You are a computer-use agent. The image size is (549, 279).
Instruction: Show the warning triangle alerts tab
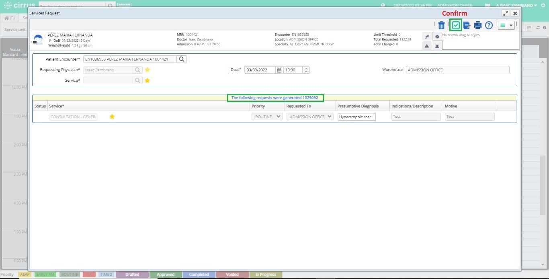coord(427,46)
